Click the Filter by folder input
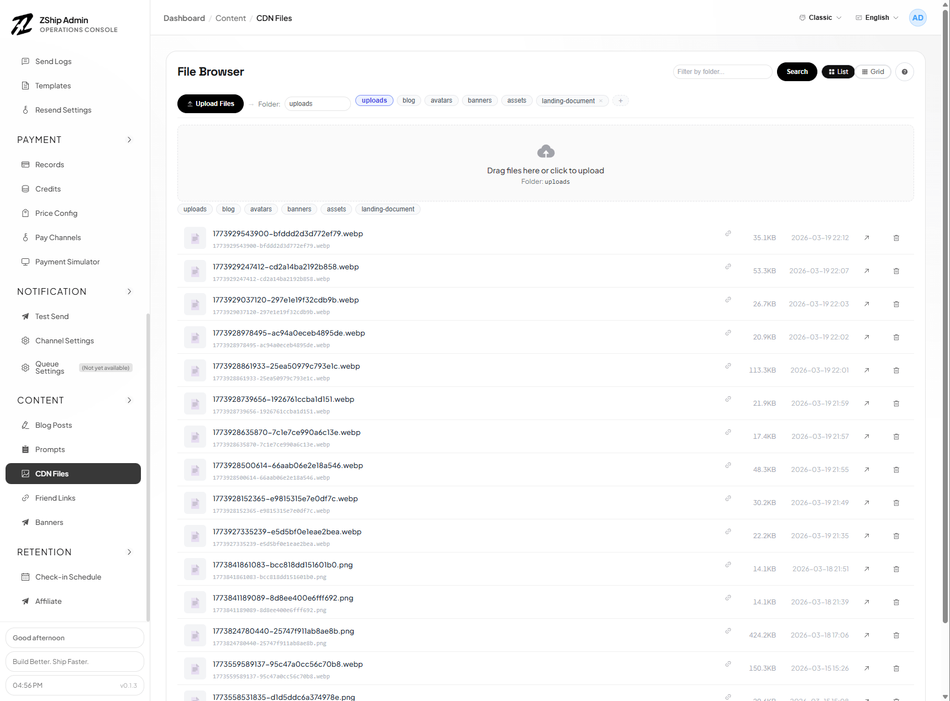Screen dimensions: 950x701 [722, 72]
